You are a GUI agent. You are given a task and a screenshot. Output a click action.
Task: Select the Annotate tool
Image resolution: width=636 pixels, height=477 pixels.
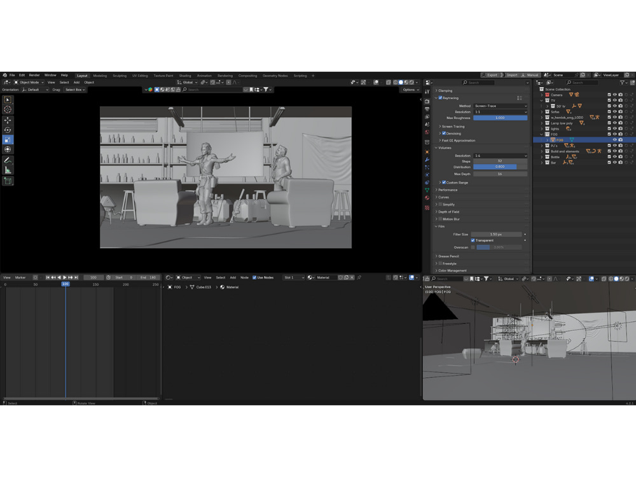(8, 161)
